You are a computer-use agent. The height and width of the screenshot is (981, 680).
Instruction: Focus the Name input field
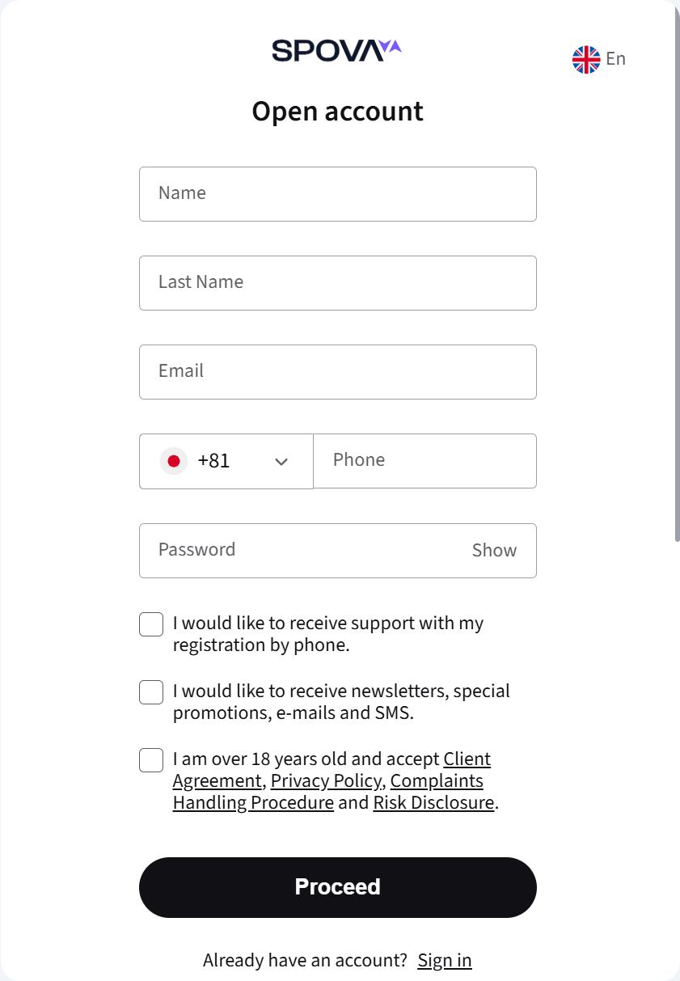coord(338,194)
